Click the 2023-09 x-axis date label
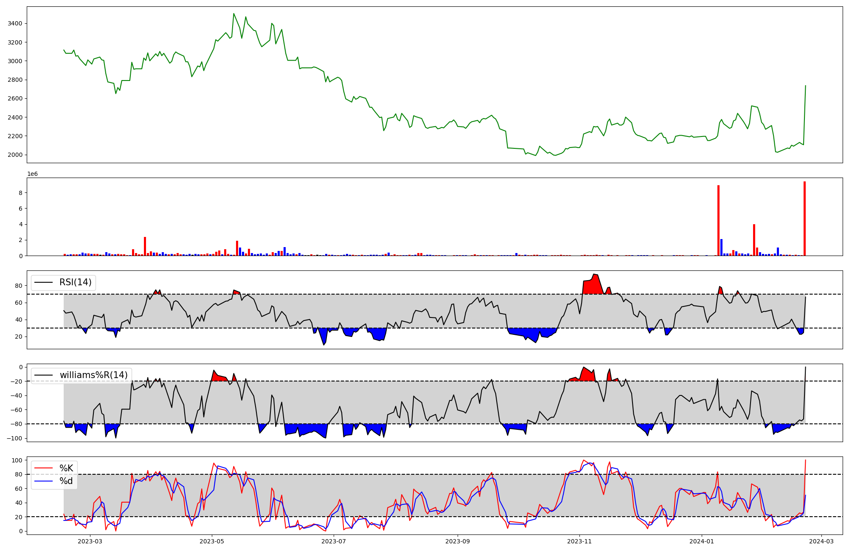 point(458,541)
